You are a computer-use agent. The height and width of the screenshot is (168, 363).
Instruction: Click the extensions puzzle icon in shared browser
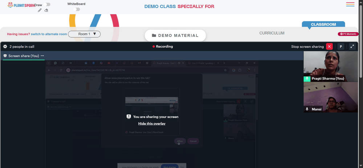240,70
